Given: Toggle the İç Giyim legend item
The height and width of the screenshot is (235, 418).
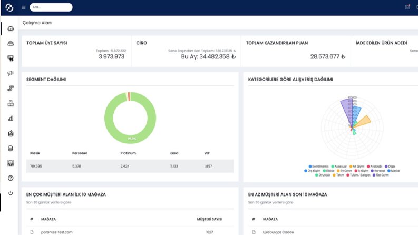Looking at the screenshot, I should coord(361,171).
